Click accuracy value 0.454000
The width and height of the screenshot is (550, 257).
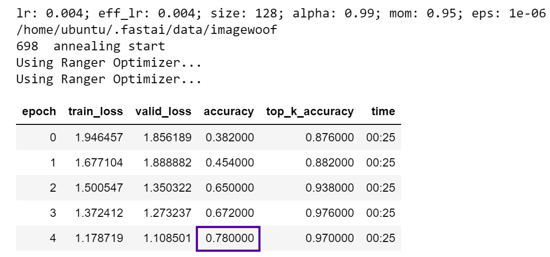(230, 163)
